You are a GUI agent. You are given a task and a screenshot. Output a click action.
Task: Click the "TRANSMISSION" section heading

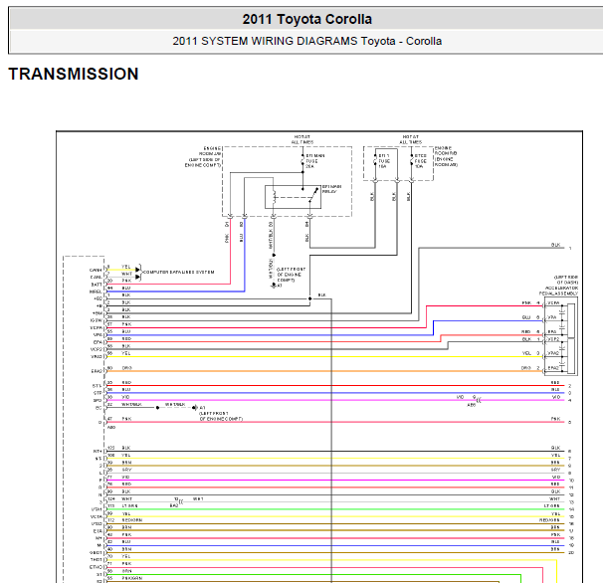(x=74, y=74)
